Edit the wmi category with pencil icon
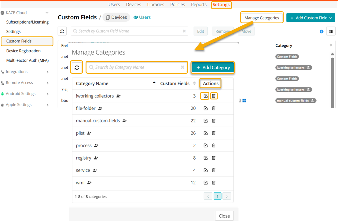The width and height of the screenshot is (338, 222). click(206, 183)
